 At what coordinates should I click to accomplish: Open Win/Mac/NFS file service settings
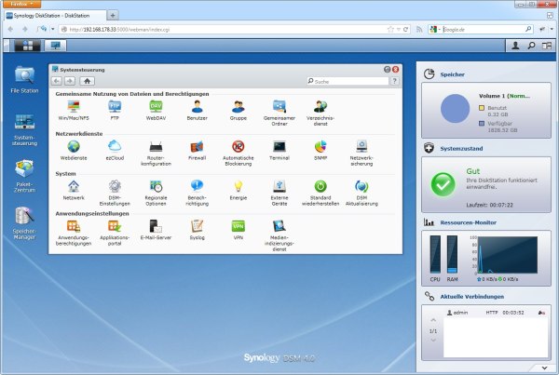point(74,110)
